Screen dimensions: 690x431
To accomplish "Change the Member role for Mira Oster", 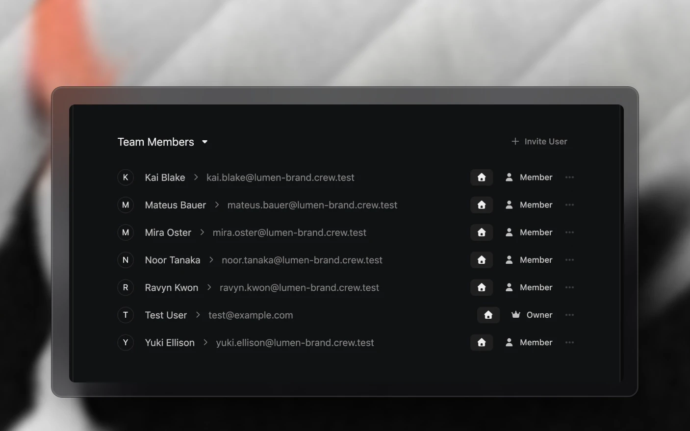I will pos(529,232).
